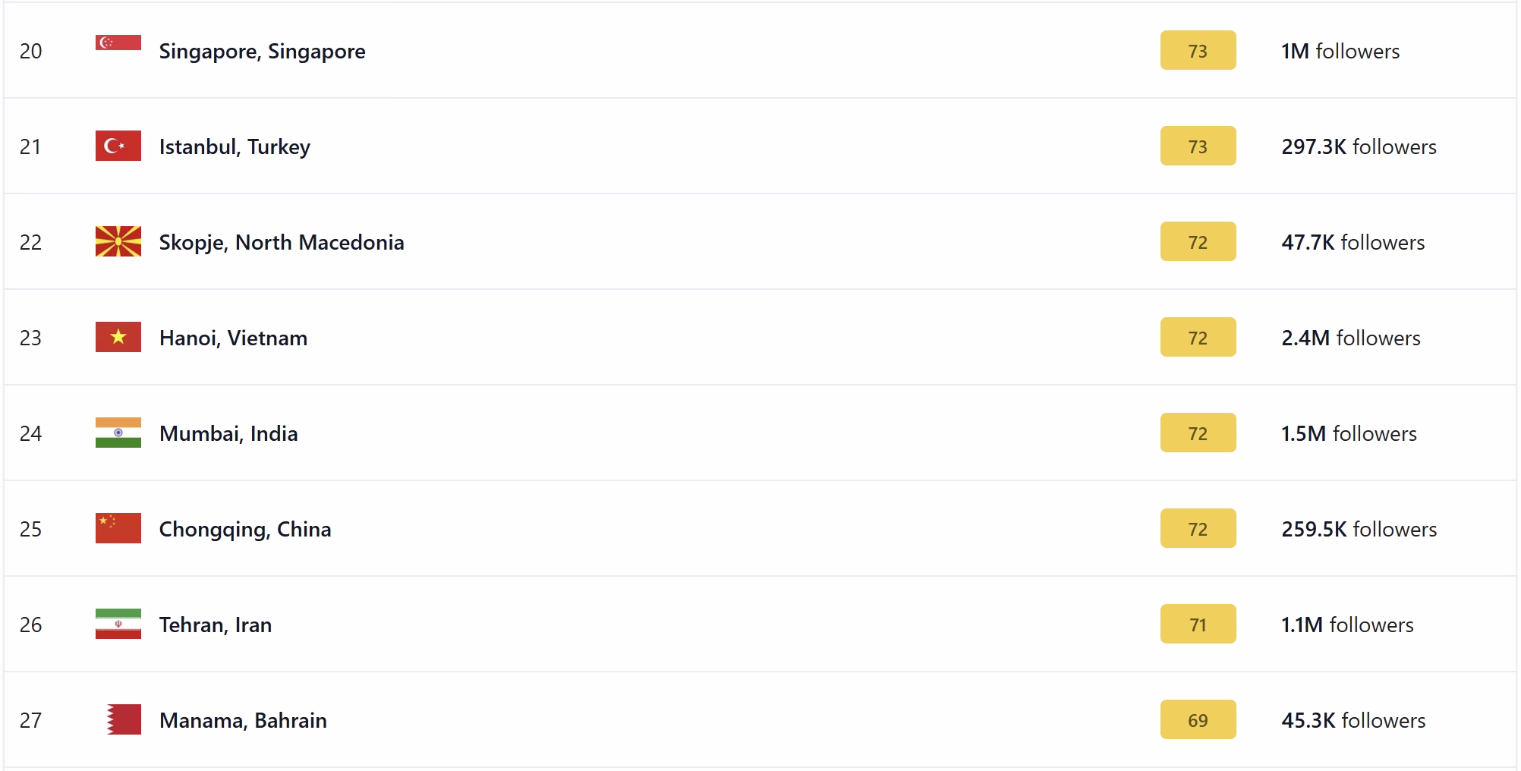Click the 73 score badge for Singapore

(1198, 50)
